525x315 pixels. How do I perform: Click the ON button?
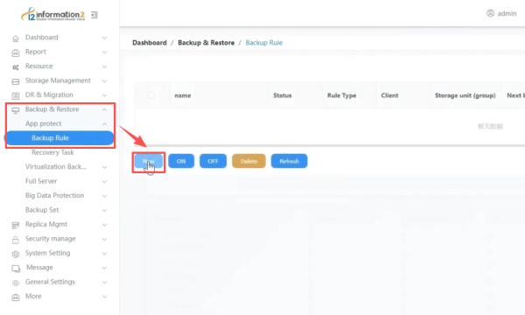click(181, 161)
